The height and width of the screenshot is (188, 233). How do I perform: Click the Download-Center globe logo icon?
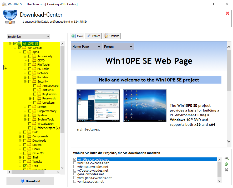10,17
